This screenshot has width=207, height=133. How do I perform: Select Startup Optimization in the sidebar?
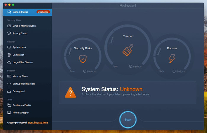tap(28, 84)
